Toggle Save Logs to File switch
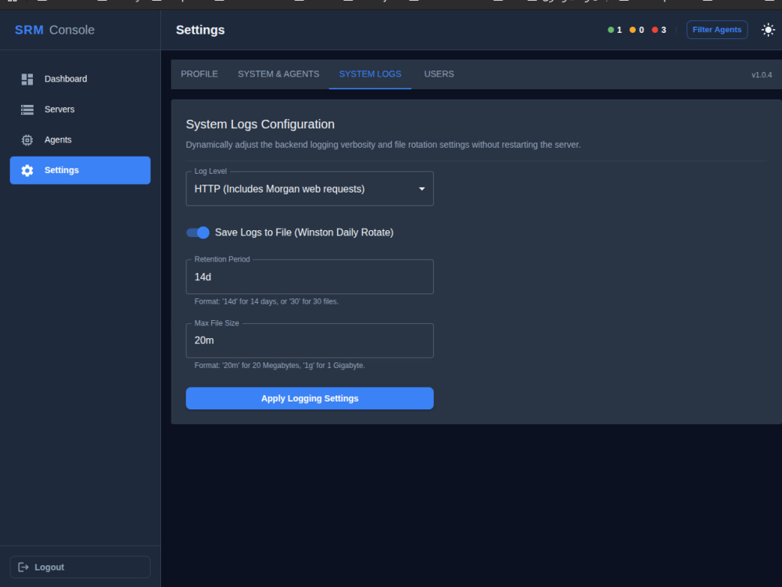 (x=198, y=232)
